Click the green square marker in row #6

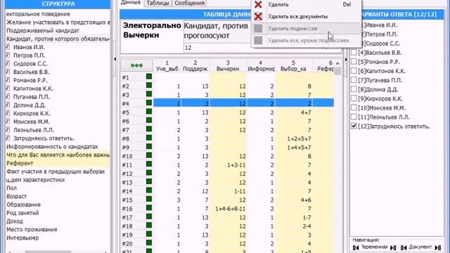tap(149, 120)
